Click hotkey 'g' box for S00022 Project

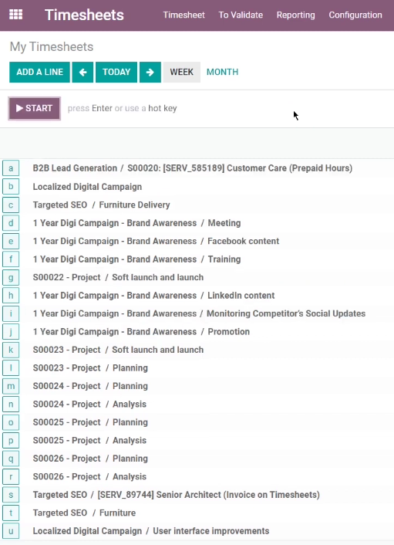[x=11, y=277]
